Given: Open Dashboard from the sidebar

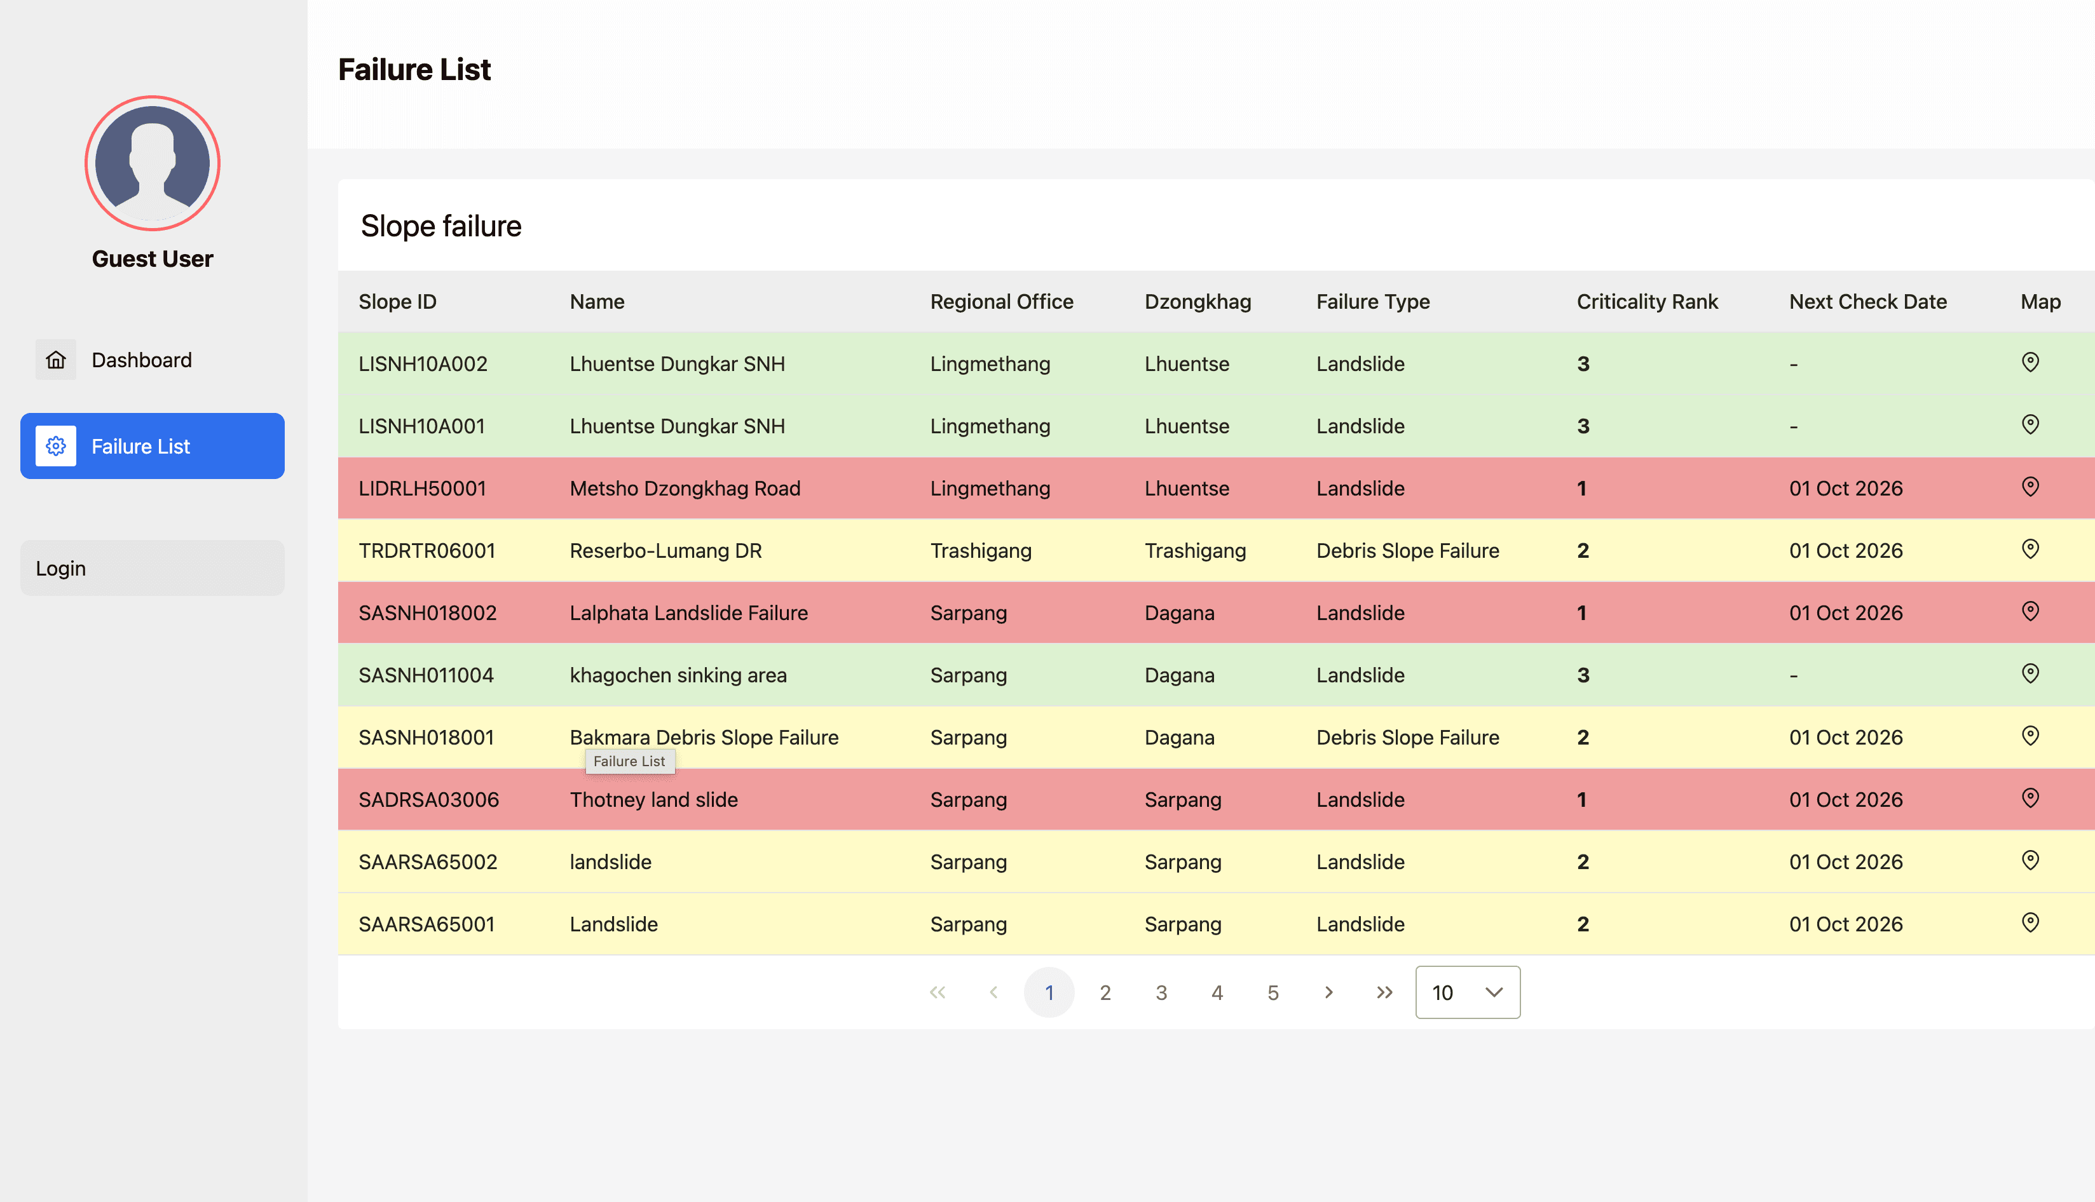Looking at the screenshot, I should click(x=141, y=360).
